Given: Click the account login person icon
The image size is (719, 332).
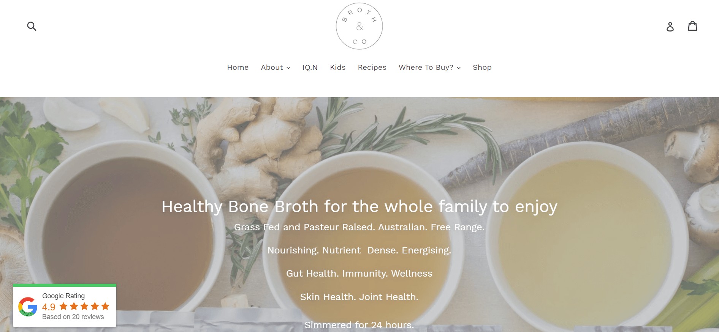Looking at the screenshot, I should tap(670, 27).
